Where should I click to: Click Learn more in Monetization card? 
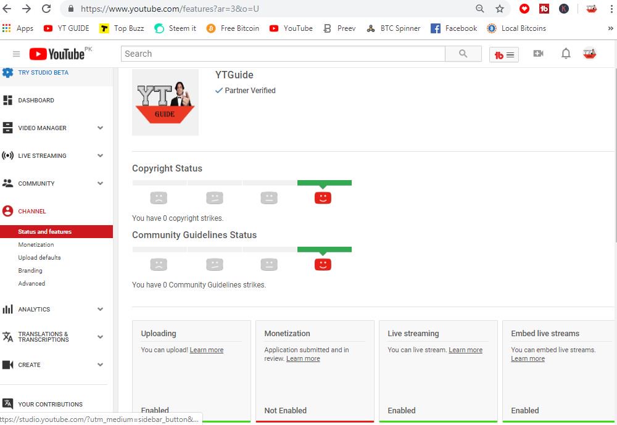click(303, 358)
